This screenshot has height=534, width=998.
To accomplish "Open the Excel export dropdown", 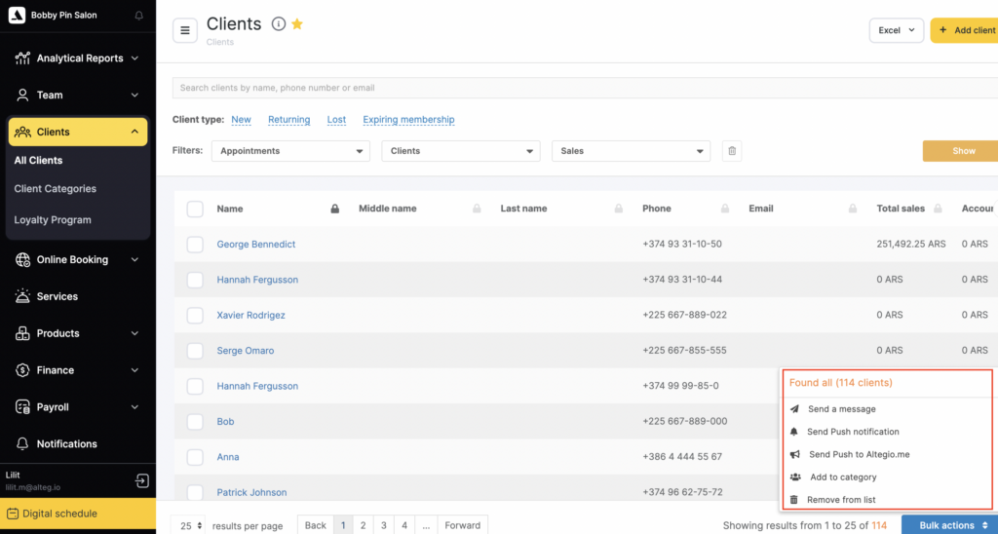I will click(896, 30).
